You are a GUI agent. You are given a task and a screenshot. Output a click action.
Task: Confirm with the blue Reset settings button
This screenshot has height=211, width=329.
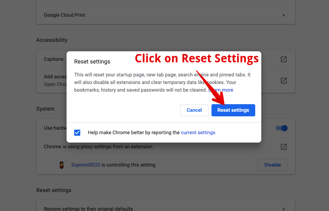233,110
